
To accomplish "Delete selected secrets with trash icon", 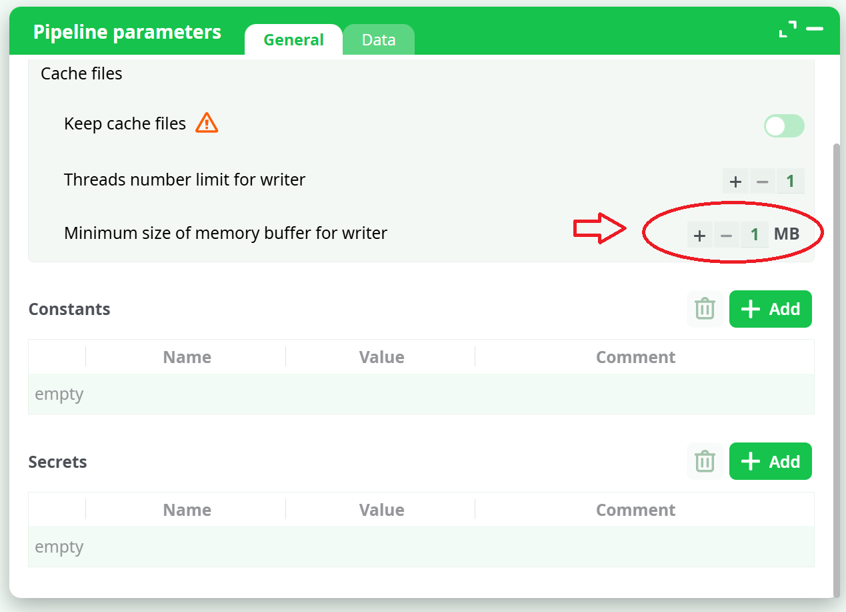I will 705,461.
